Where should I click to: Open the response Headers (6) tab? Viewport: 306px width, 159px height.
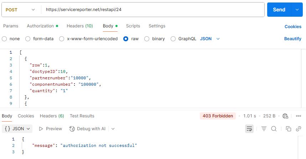pyautogui.click(x=52, y=116)
